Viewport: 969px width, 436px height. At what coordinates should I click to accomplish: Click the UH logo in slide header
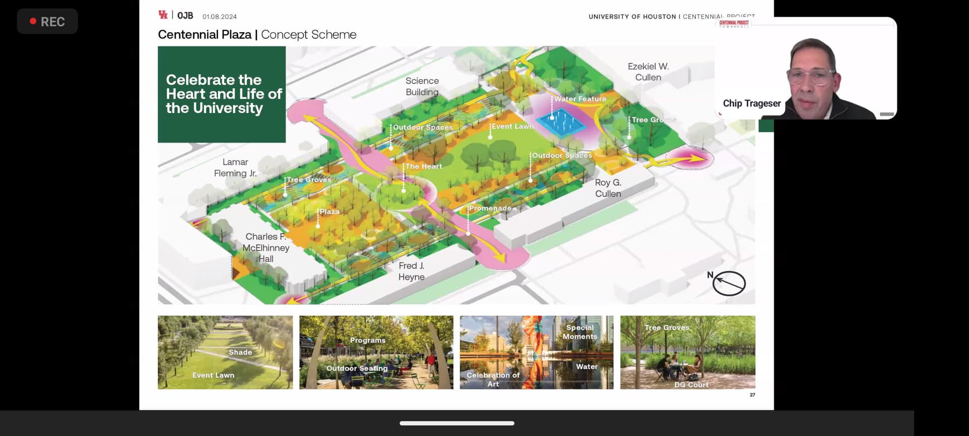tap(163, 15)
